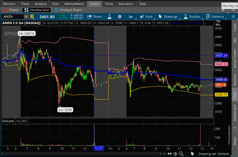
Task: Open the flask icon next to Share
Action: [110, 17]
